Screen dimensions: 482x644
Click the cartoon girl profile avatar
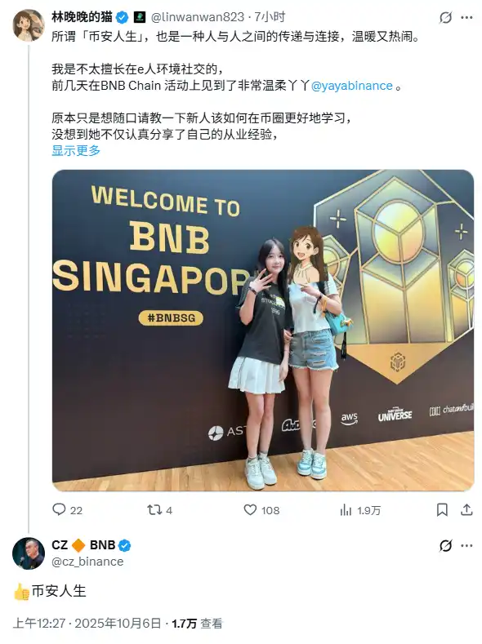[x=29, y=25]
